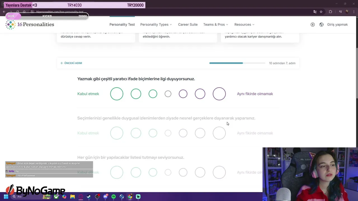Image resolution: width=358 pixels, height=201 pixels.
Task: Bookmark this page with the star icon
Action: click(321, 12)
